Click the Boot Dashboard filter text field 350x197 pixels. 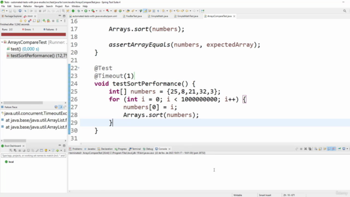tap(33, 155)
